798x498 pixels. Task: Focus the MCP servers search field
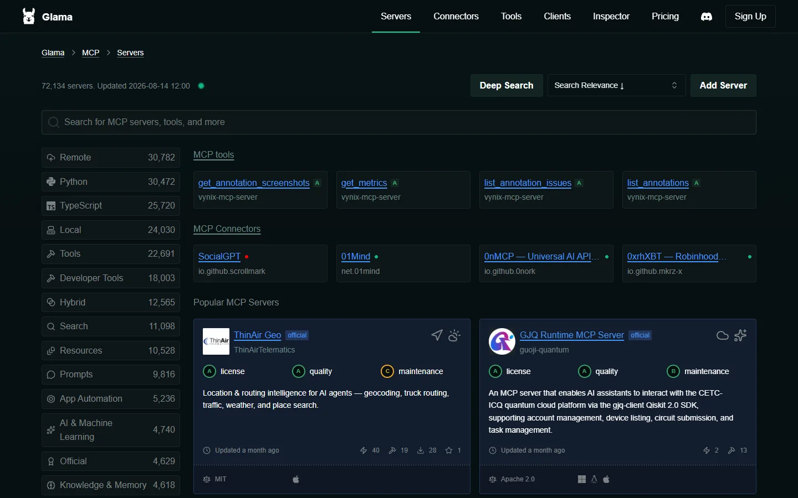tap(399, 122)
